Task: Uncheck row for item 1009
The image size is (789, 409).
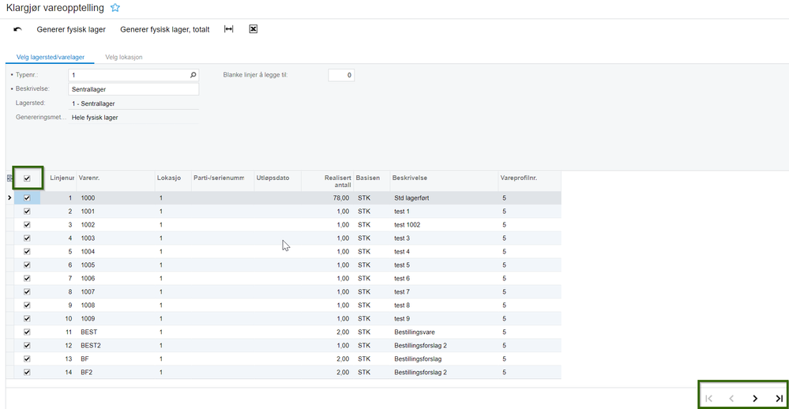Action: 27,318
